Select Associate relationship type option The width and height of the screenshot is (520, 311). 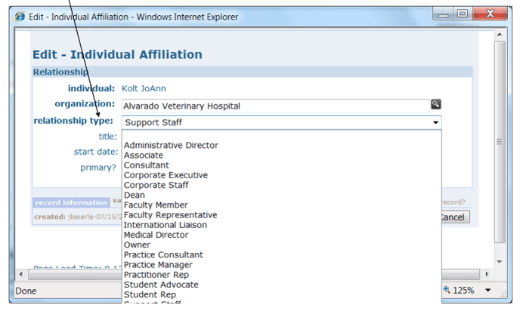(144, 155)
